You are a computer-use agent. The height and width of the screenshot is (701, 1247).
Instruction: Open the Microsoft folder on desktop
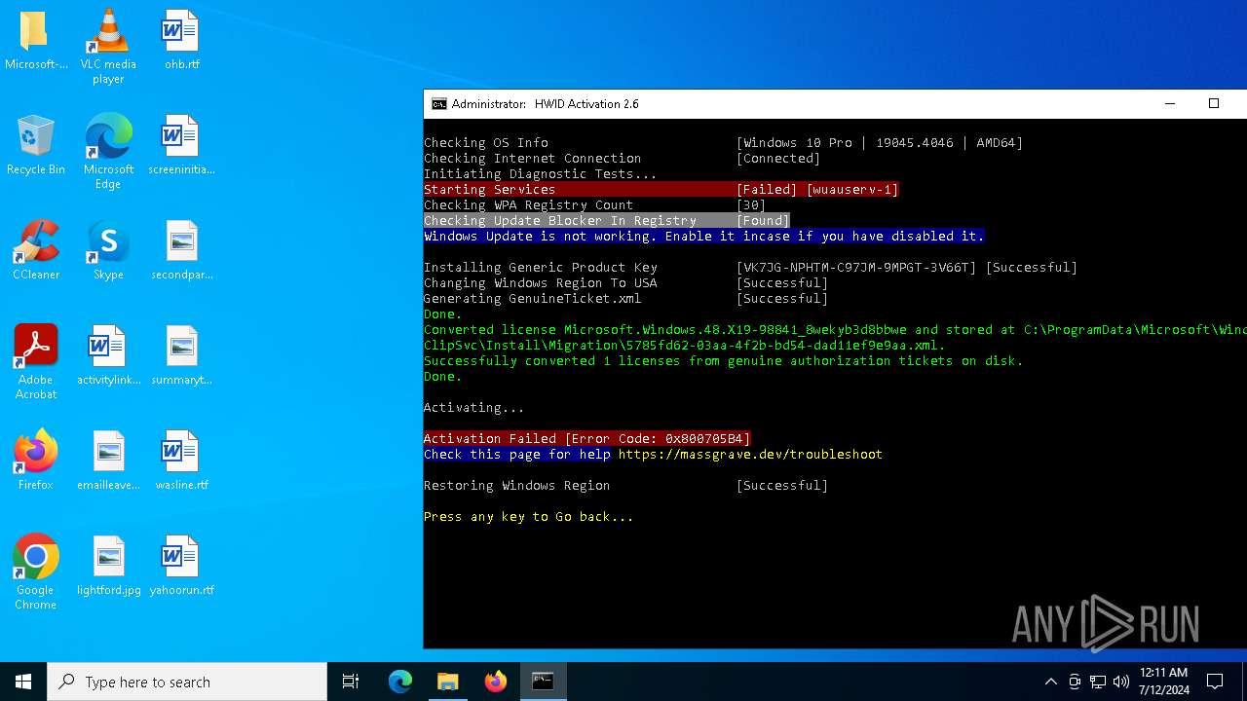tap(35, 41)
